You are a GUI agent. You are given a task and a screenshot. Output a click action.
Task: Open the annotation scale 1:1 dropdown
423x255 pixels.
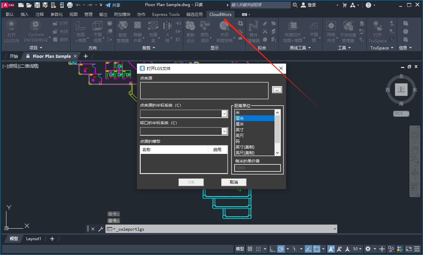click(x=357, y=249)
